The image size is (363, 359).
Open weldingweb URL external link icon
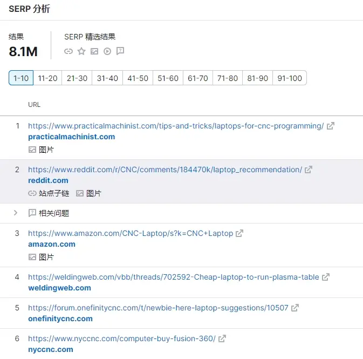(326, 277)
